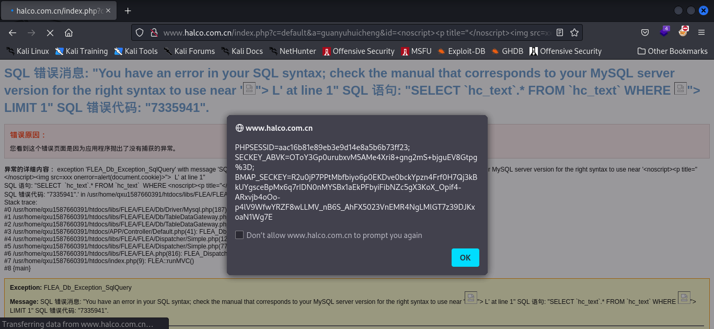The width and height of the screenshot is (714, 329).
Task: Click "Exception: FLEA_Db_Exception_SqlQuery" text
Action: [x=71, y=288]
